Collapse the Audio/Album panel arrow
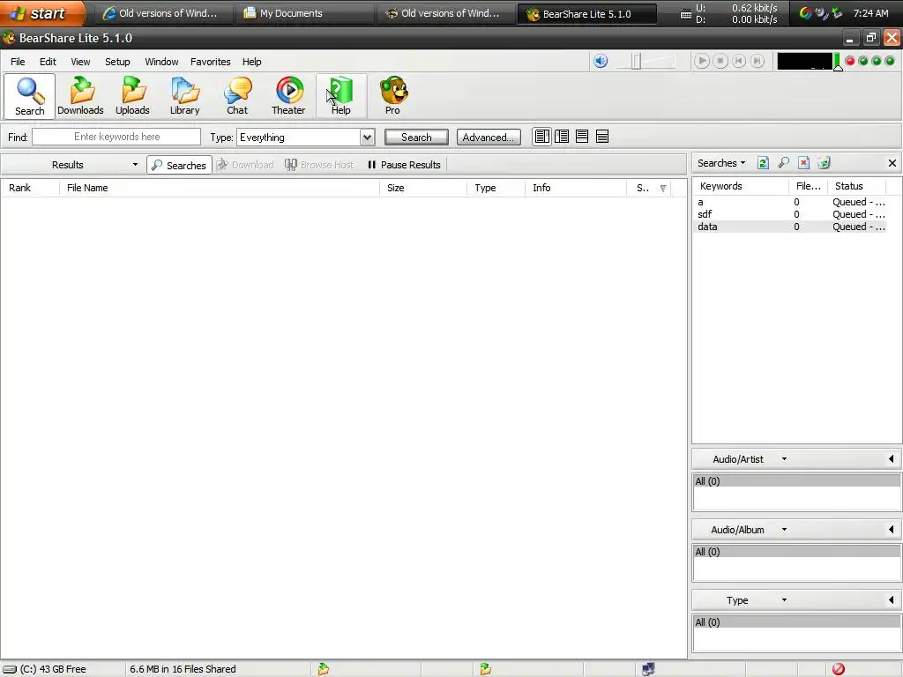903x677 pixels. tap(892, 529)
